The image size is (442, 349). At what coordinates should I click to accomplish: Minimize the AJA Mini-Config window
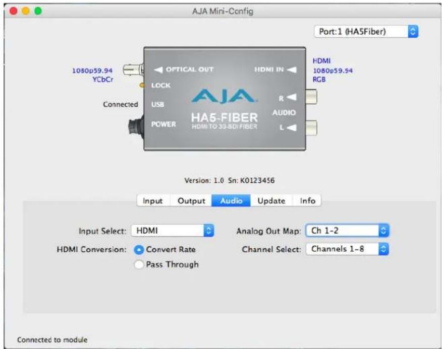click(26, 11)
